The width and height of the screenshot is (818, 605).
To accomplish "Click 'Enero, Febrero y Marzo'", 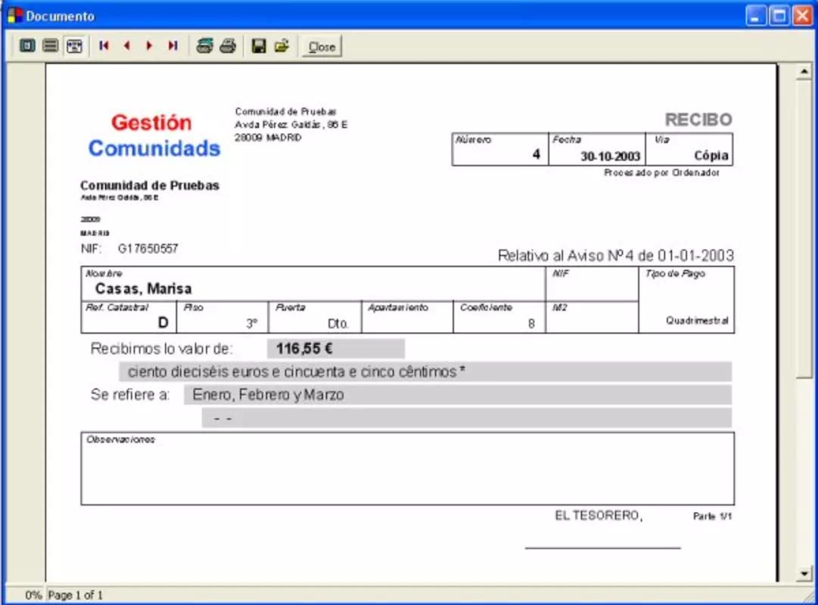I will pos(268,395).
